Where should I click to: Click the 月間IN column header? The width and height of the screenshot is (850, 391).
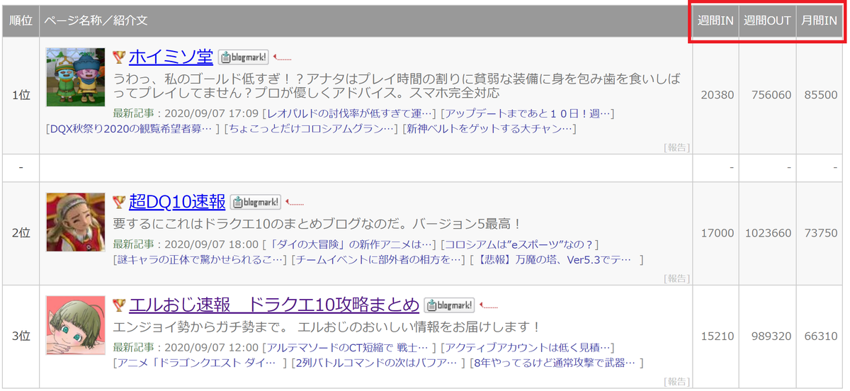[820, 21]
